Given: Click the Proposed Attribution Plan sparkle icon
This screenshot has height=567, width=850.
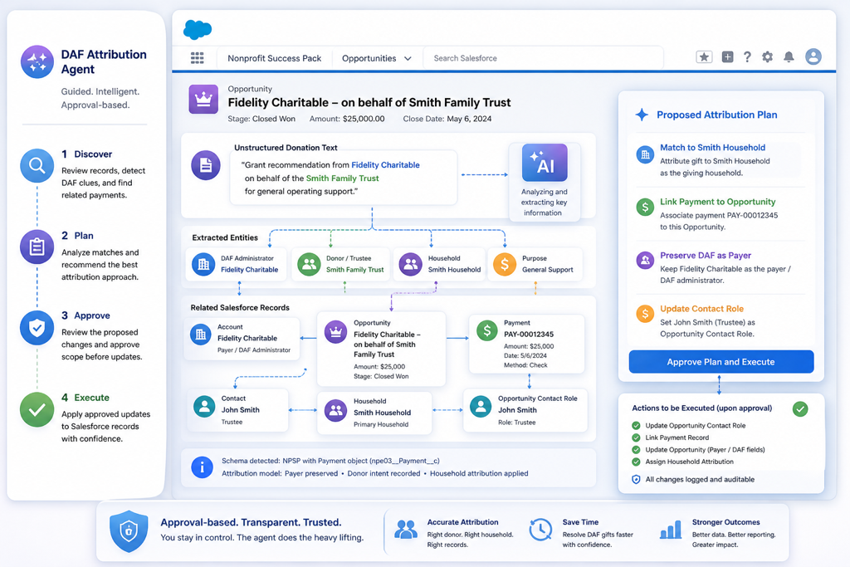Looking at the screenshot, I should point(642,115).
